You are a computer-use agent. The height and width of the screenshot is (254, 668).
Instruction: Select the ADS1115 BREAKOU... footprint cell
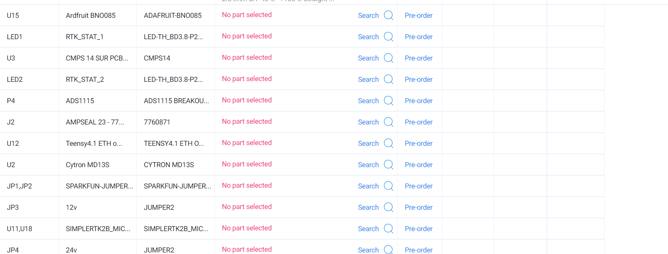pos(176,101)
